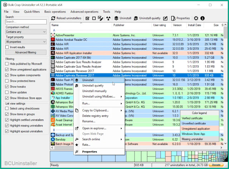Open the Comparison method dropdown
This screenshot has width=229, height=169.
pyautogui.click(x=26, y=32)
